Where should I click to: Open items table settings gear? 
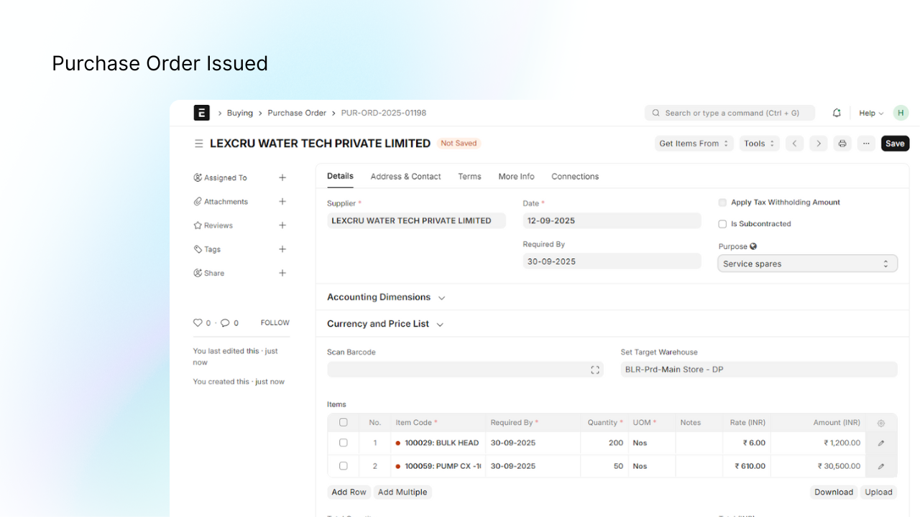(881, 423)
